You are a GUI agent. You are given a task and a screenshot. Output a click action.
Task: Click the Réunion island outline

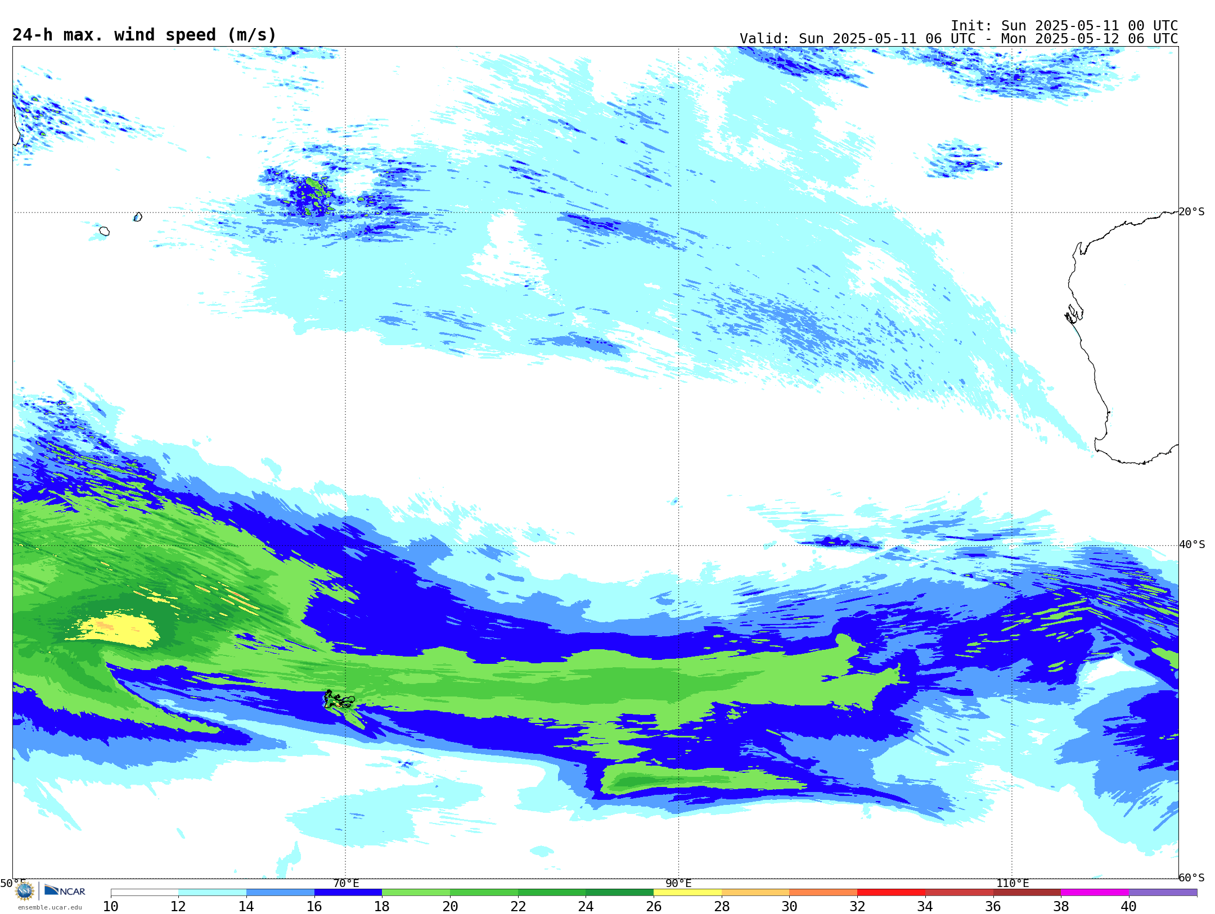(x=105, y=231)
